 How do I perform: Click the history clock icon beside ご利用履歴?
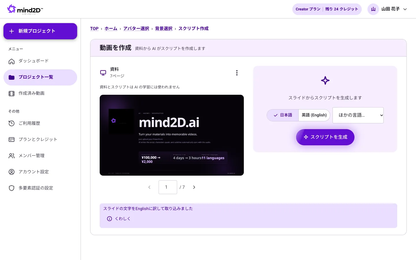(x=12, y=124)
